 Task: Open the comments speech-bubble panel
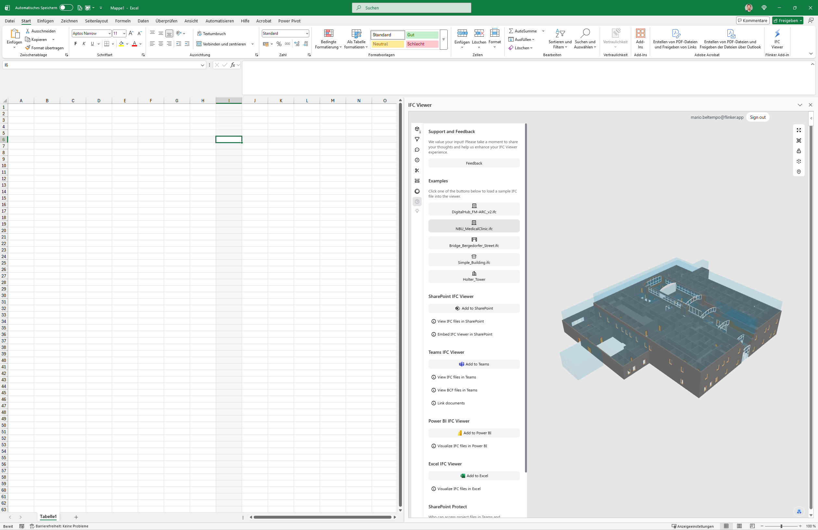coord(417,150)
